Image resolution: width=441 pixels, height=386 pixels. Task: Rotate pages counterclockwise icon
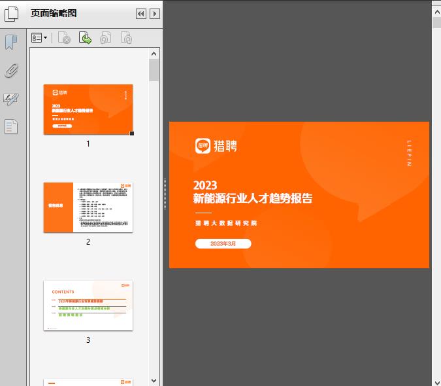pyautogui.click(x=105, y=39)
